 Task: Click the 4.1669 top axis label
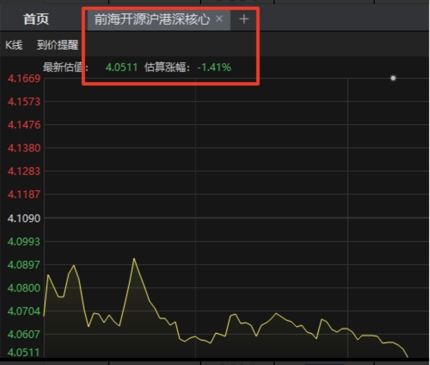(x=24, y=79)
